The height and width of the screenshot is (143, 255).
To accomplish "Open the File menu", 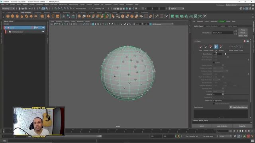I will coord(2,4).
